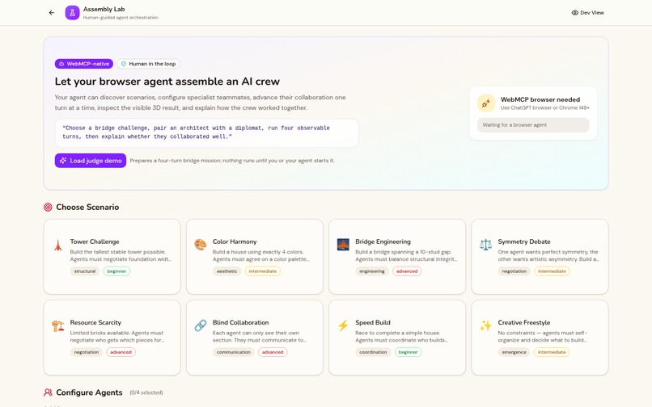652x407 pixels.
Task: Click the structural tag on Tower Challenge
Action: coord(85,271)
